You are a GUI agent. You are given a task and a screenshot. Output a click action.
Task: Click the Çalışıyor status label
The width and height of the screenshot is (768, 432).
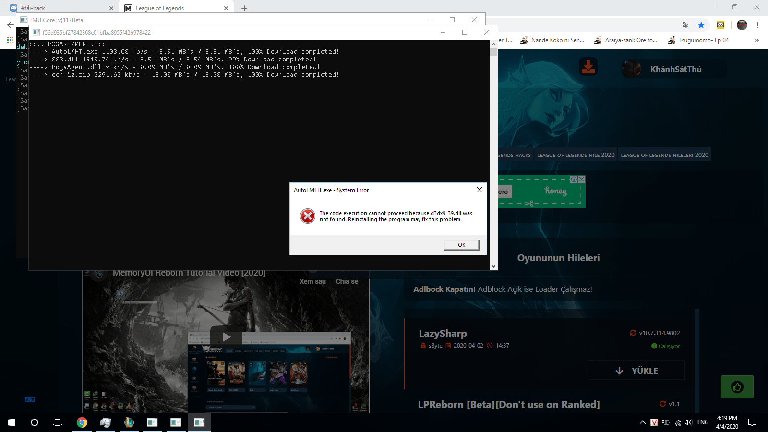[x=666, y=346]
